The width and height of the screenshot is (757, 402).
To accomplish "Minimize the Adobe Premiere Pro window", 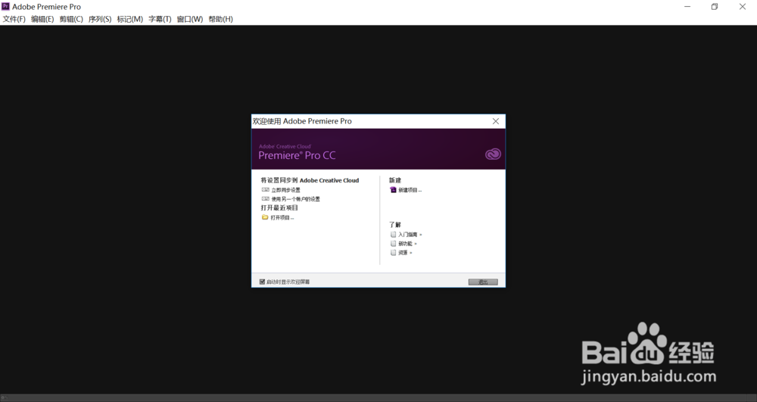I will tap(687, 6).
